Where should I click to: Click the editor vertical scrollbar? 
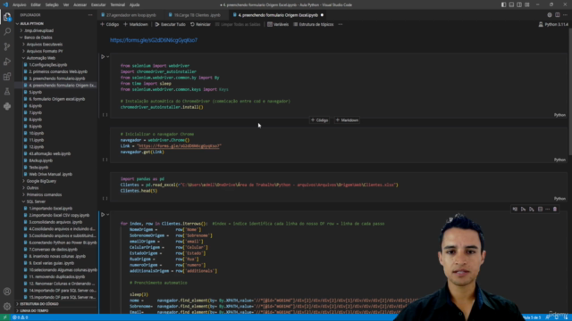(570, 91)
